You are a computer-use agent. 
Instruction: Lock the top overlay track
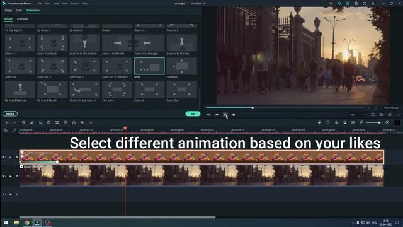tap(11, 157)
